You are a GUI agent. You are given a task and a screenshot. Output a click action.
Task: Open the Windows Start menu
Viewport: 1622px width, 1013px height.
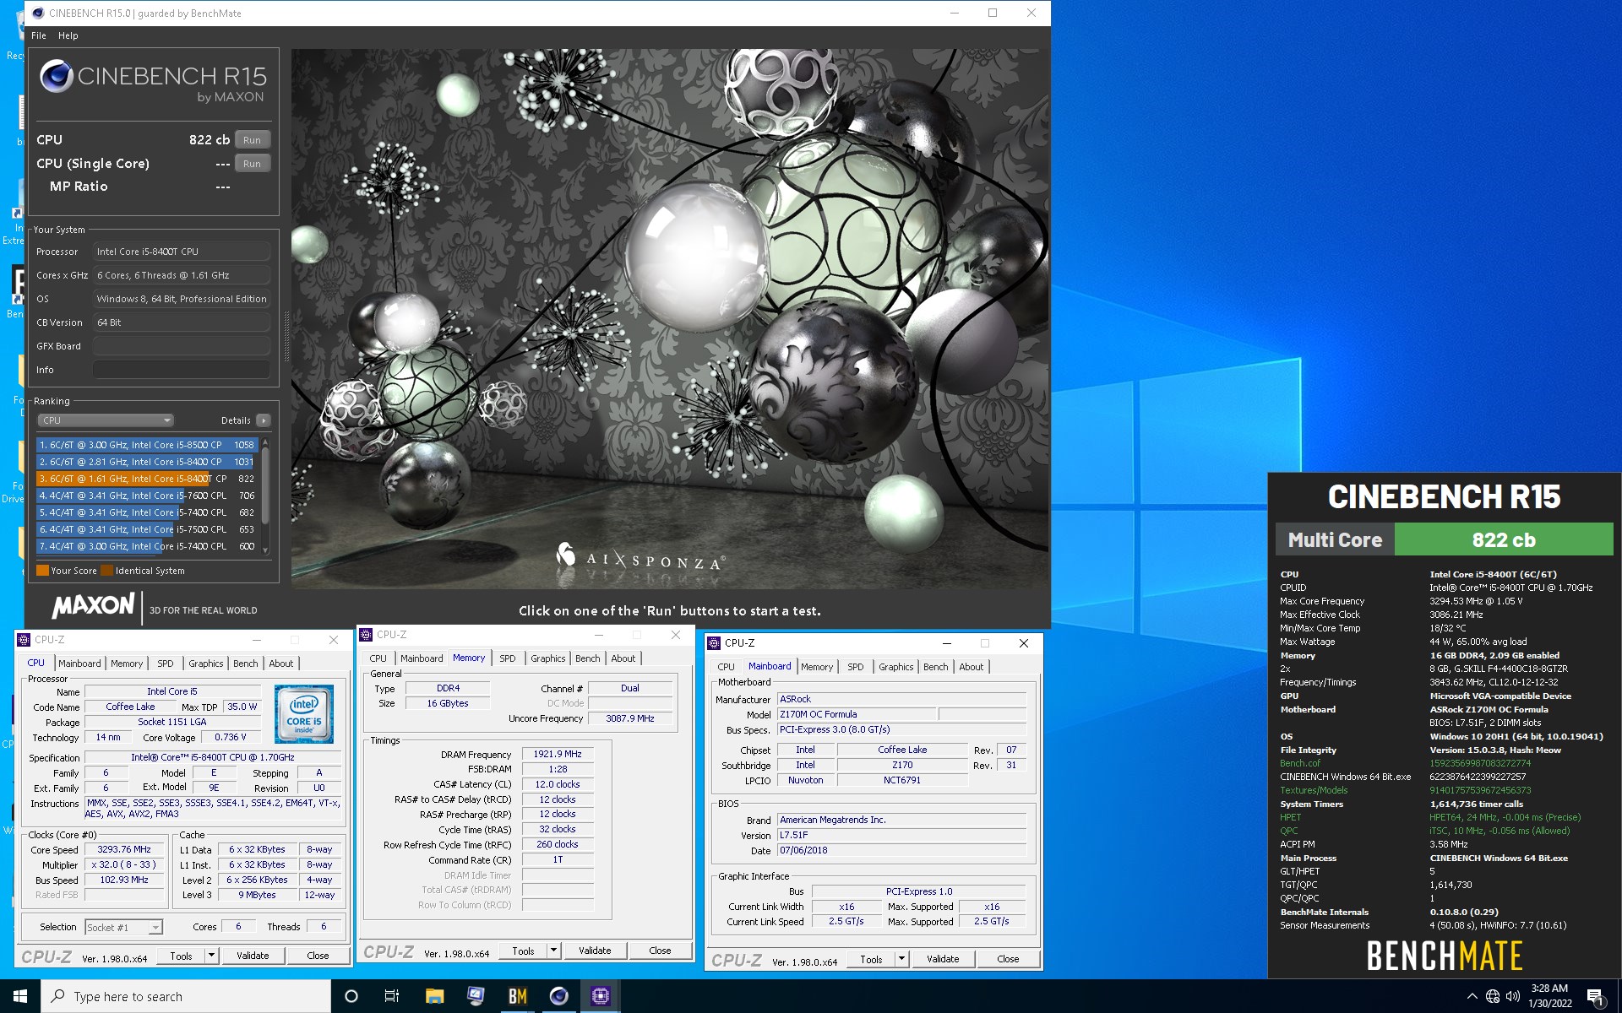20,996
